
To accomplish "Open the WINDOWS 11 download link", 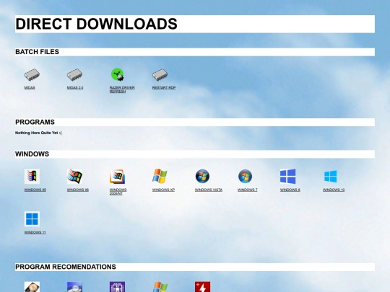I will pyautogui.click(x=35, y=232).
